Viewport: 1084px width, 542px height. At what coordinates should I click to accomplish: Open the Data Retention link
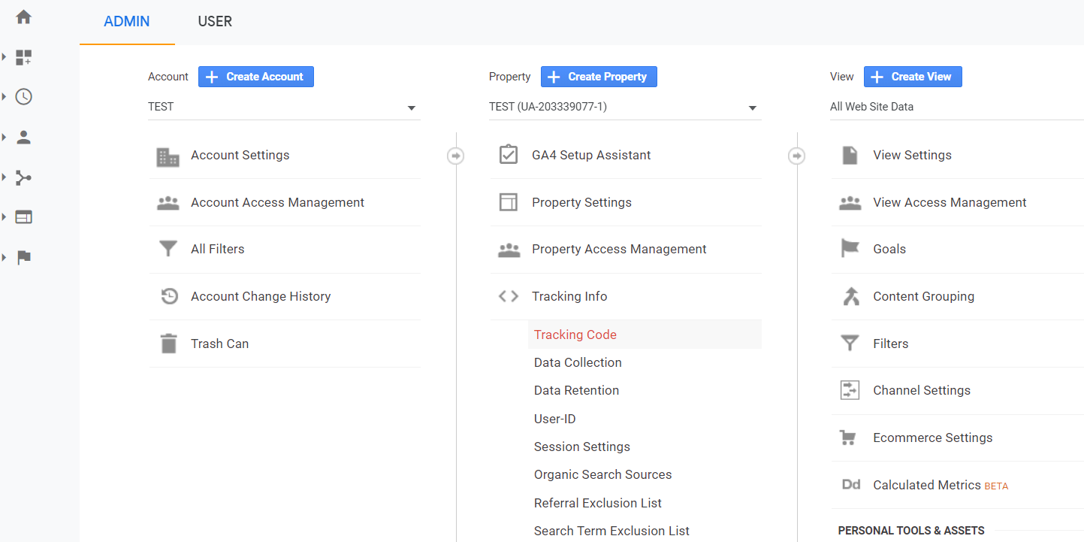pos(576,390)
